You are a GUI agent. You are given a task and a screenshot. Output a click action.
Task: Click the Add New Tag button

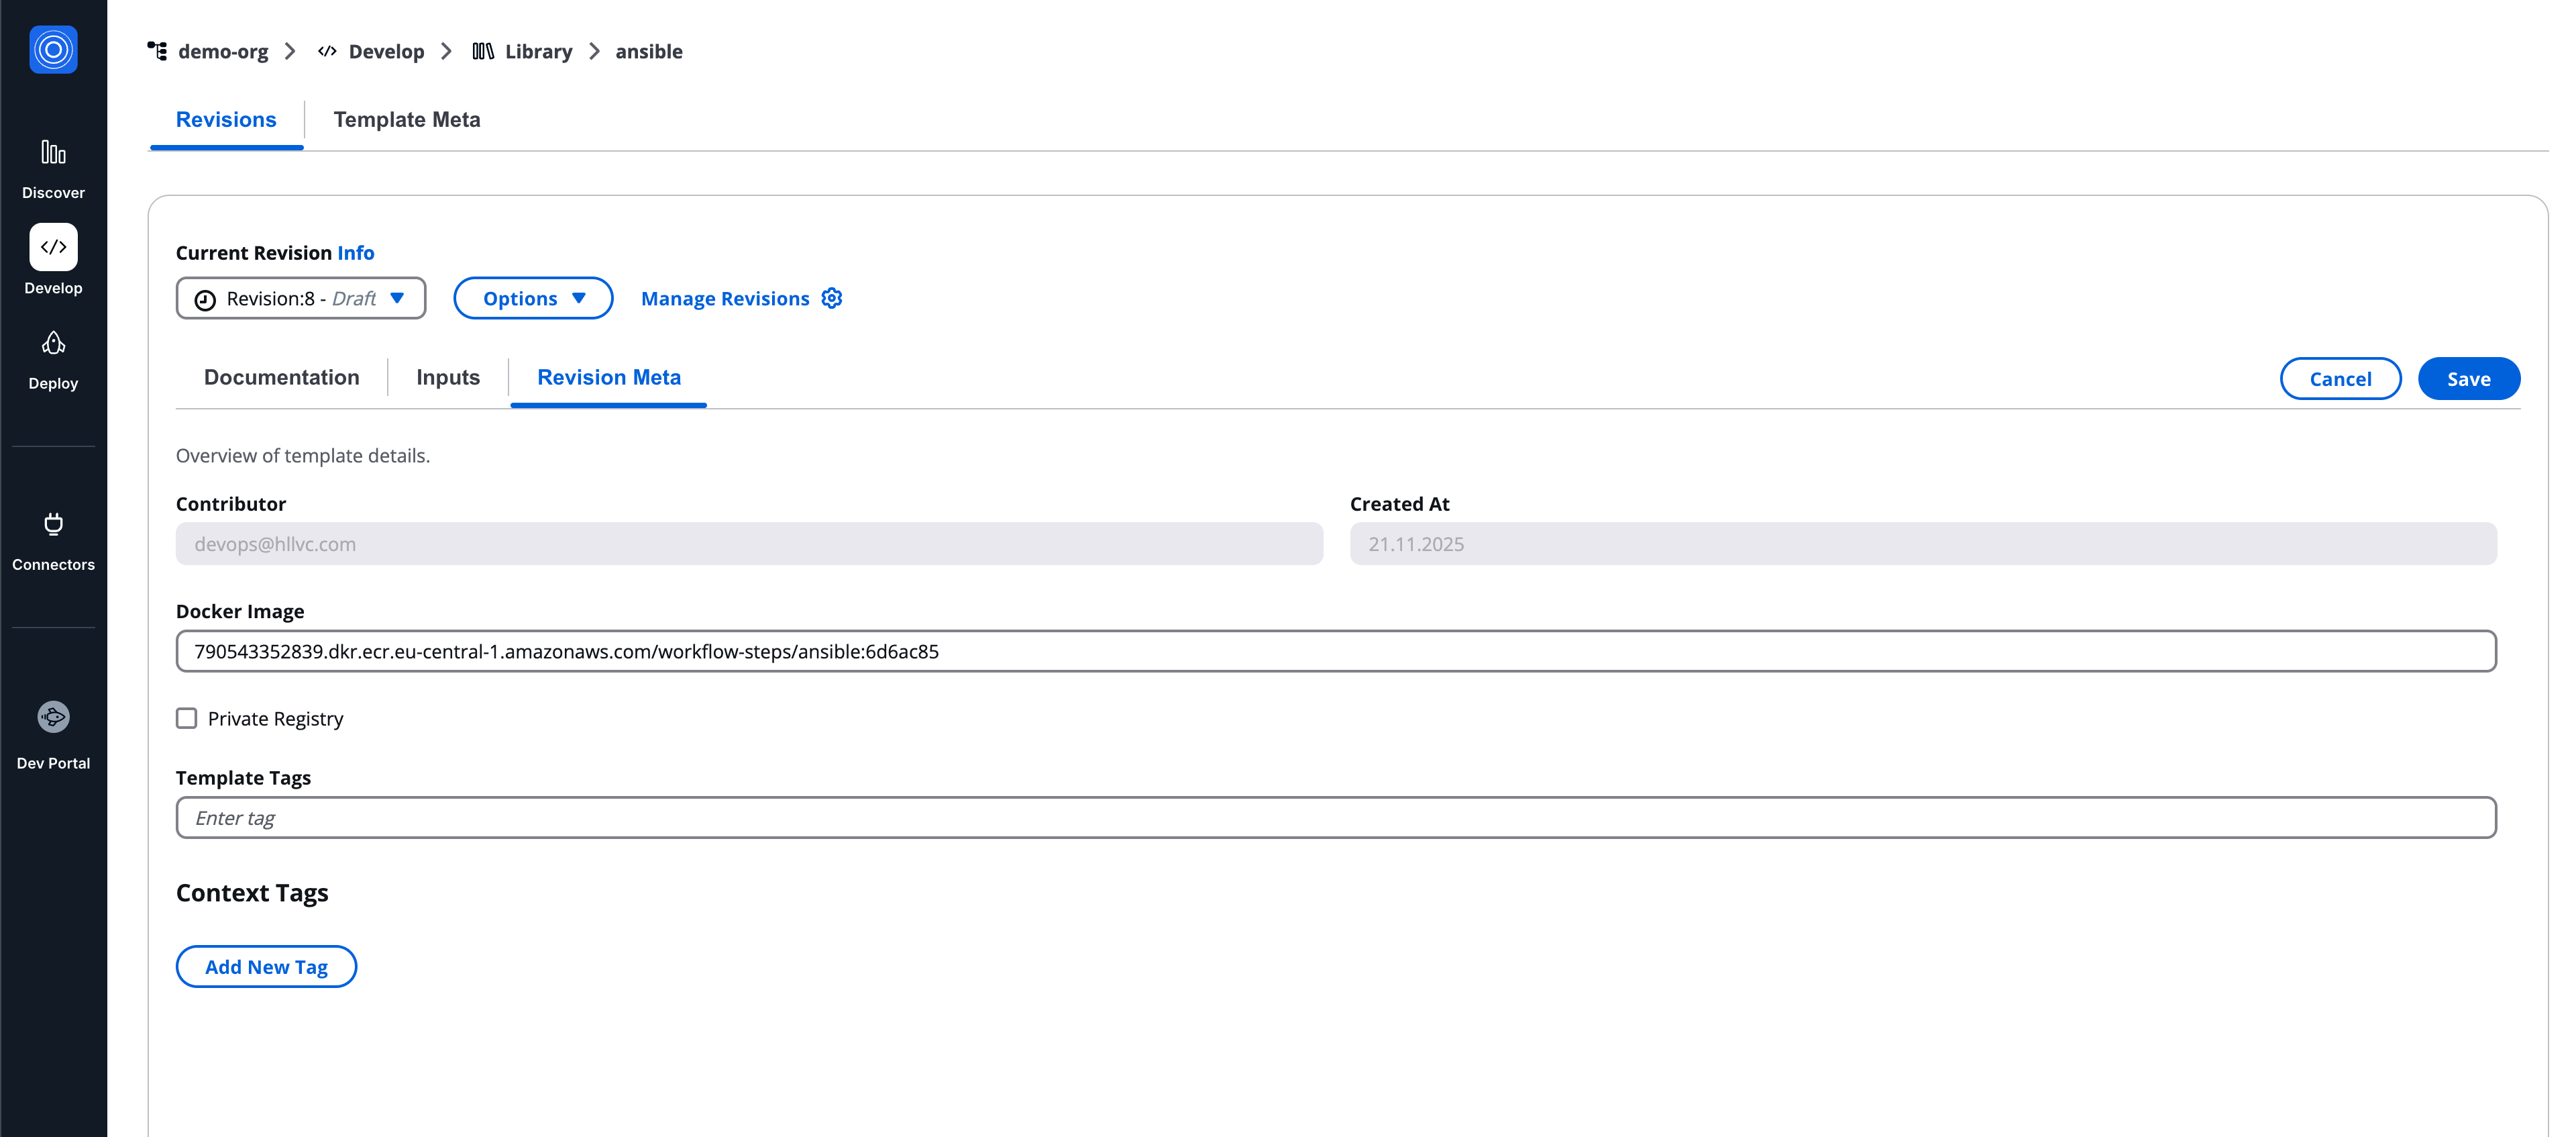pyautogui.click(x=266, y=966)
